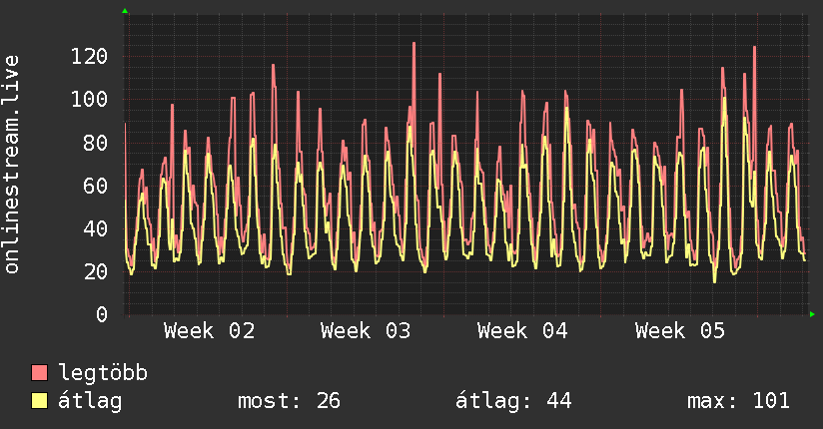The width and height of the screenshot is (823, 429).
Task: Select the 'max: 101' statistic
Action: [x=738, y=401]
